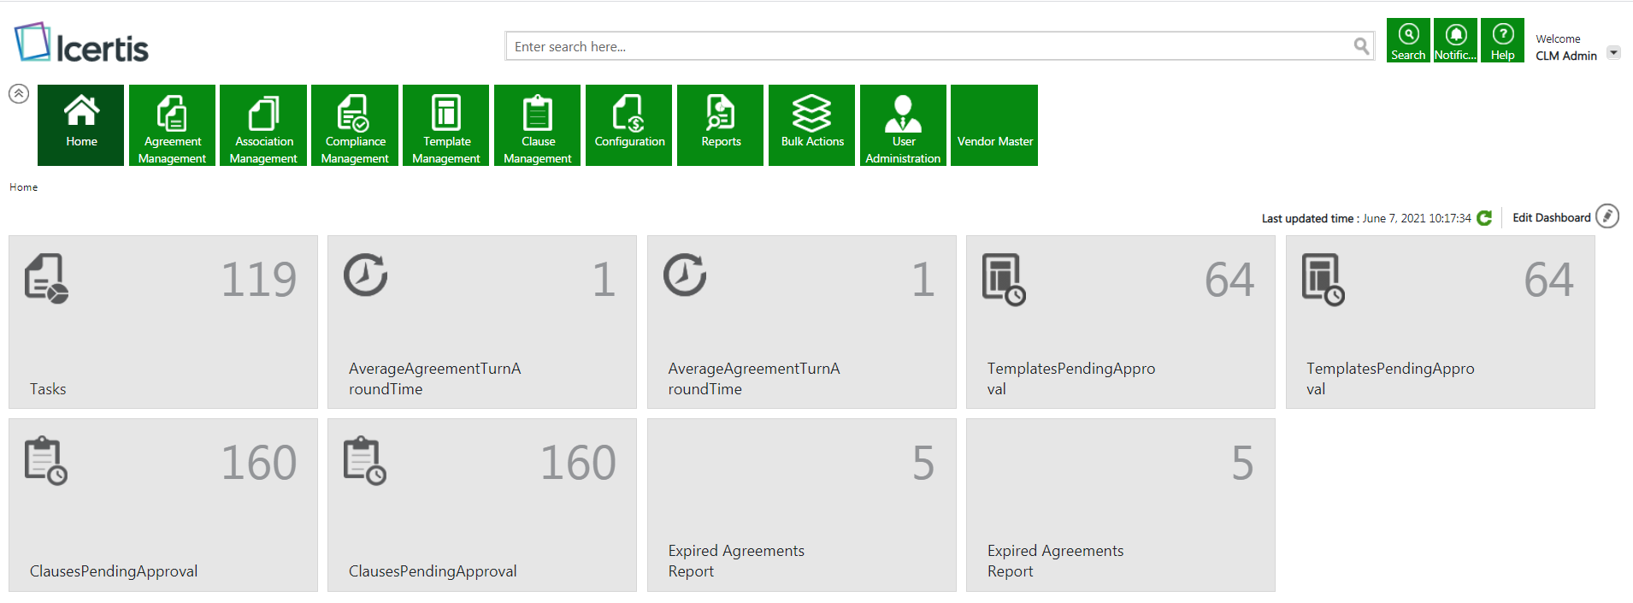This screenshot has width=1633, height=603.
Task: Open the Tasks dashboard card showing 119
Action: point(162,322)
